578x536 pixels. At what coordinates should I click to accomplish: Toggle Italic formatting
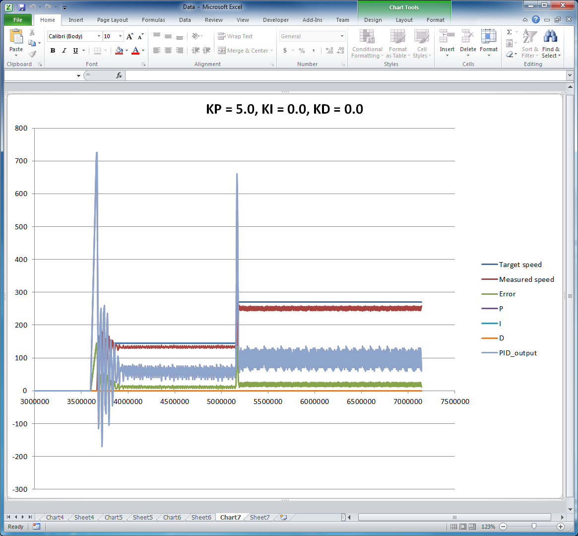point(64,51)
